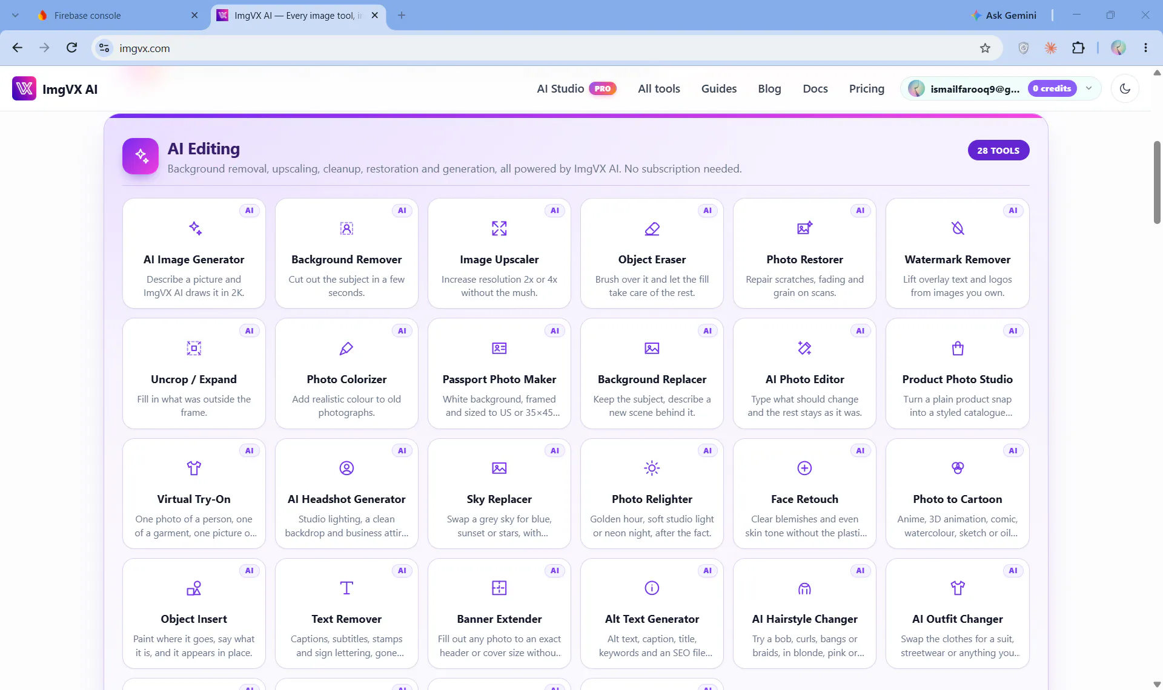Click Ask Gemini in the title bar
This screenshot has width=1163, height=690.
click(x=1004, y=15)
